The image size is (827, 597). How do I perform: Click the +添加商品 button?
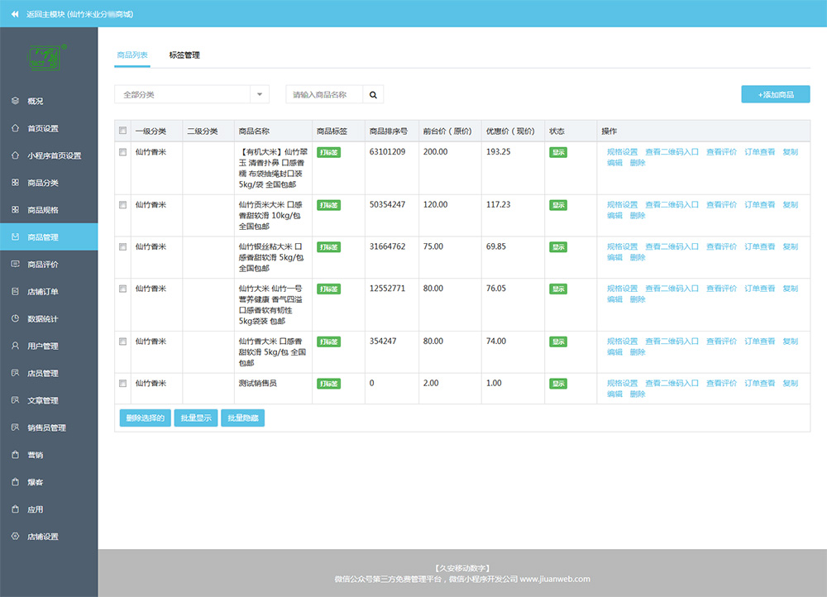(x=776, y=94)
